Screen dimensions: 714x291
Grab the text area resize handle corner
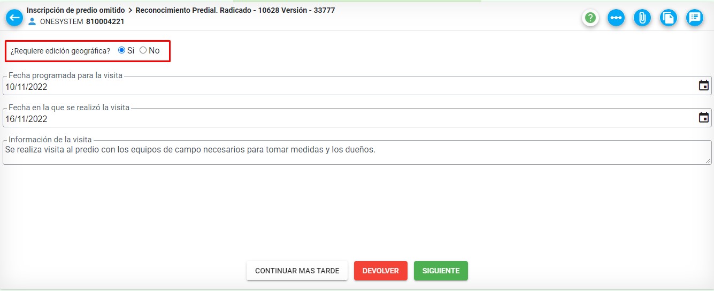pos(708,160)
